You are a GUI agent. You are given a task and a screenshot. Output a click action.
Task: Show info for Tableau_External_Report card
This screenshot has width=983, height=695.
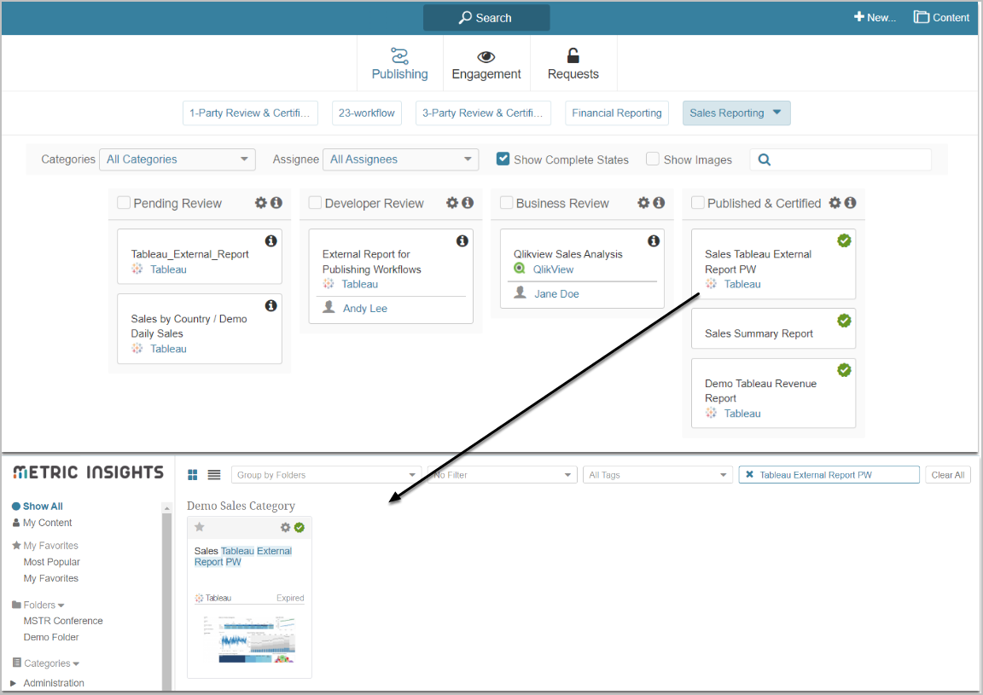pyautogui.click(x=270, y=240)
